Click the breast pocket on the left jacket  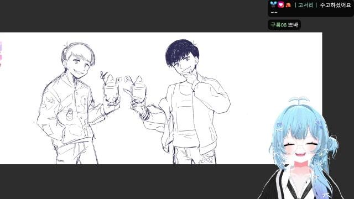click(x=70, y=114)
